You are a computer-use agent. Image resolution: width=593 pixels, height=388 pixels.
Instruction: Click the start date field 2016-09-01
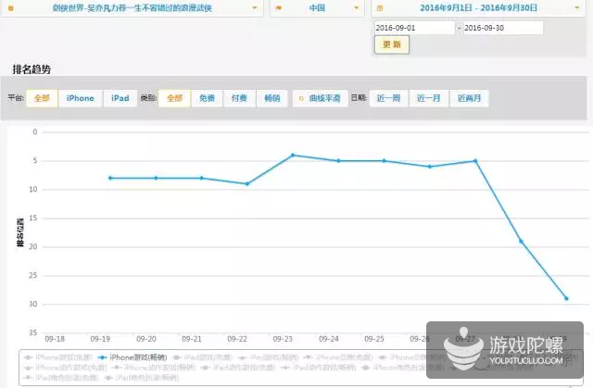pyautogui.click(x=414, y=28)
